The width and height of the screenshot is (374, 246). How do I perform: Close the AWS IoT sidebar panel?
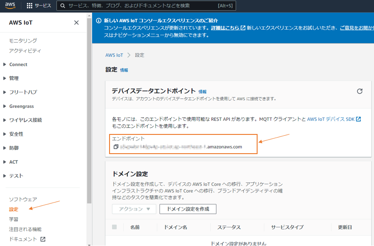pos(77,23)
